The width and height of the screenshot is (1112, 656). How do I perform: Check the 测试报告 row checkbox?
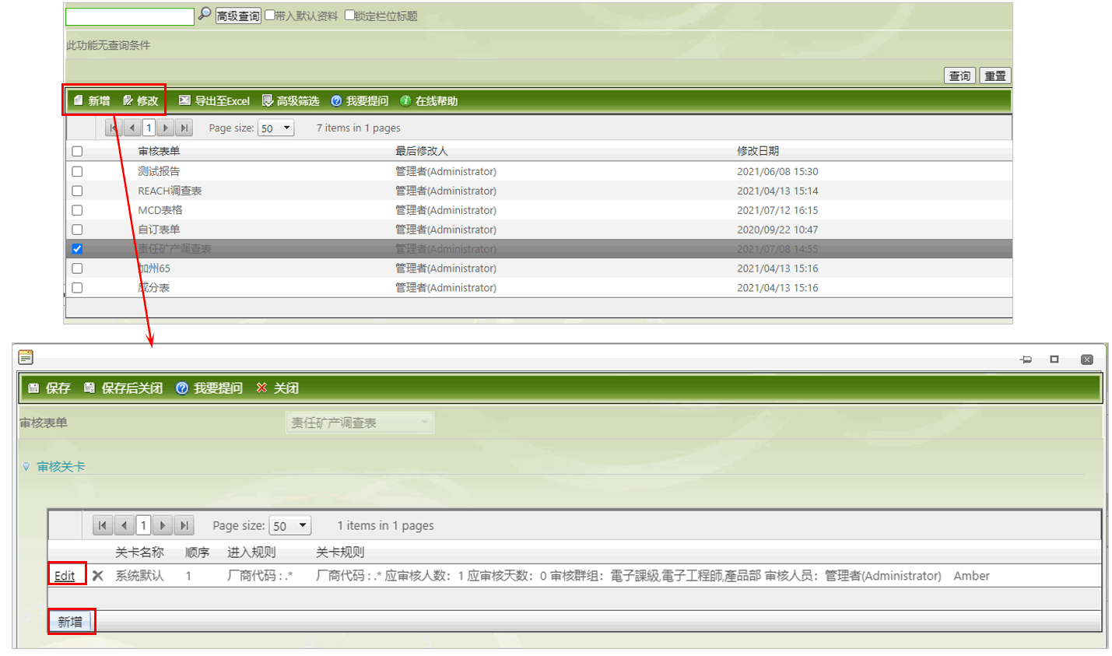77,171
